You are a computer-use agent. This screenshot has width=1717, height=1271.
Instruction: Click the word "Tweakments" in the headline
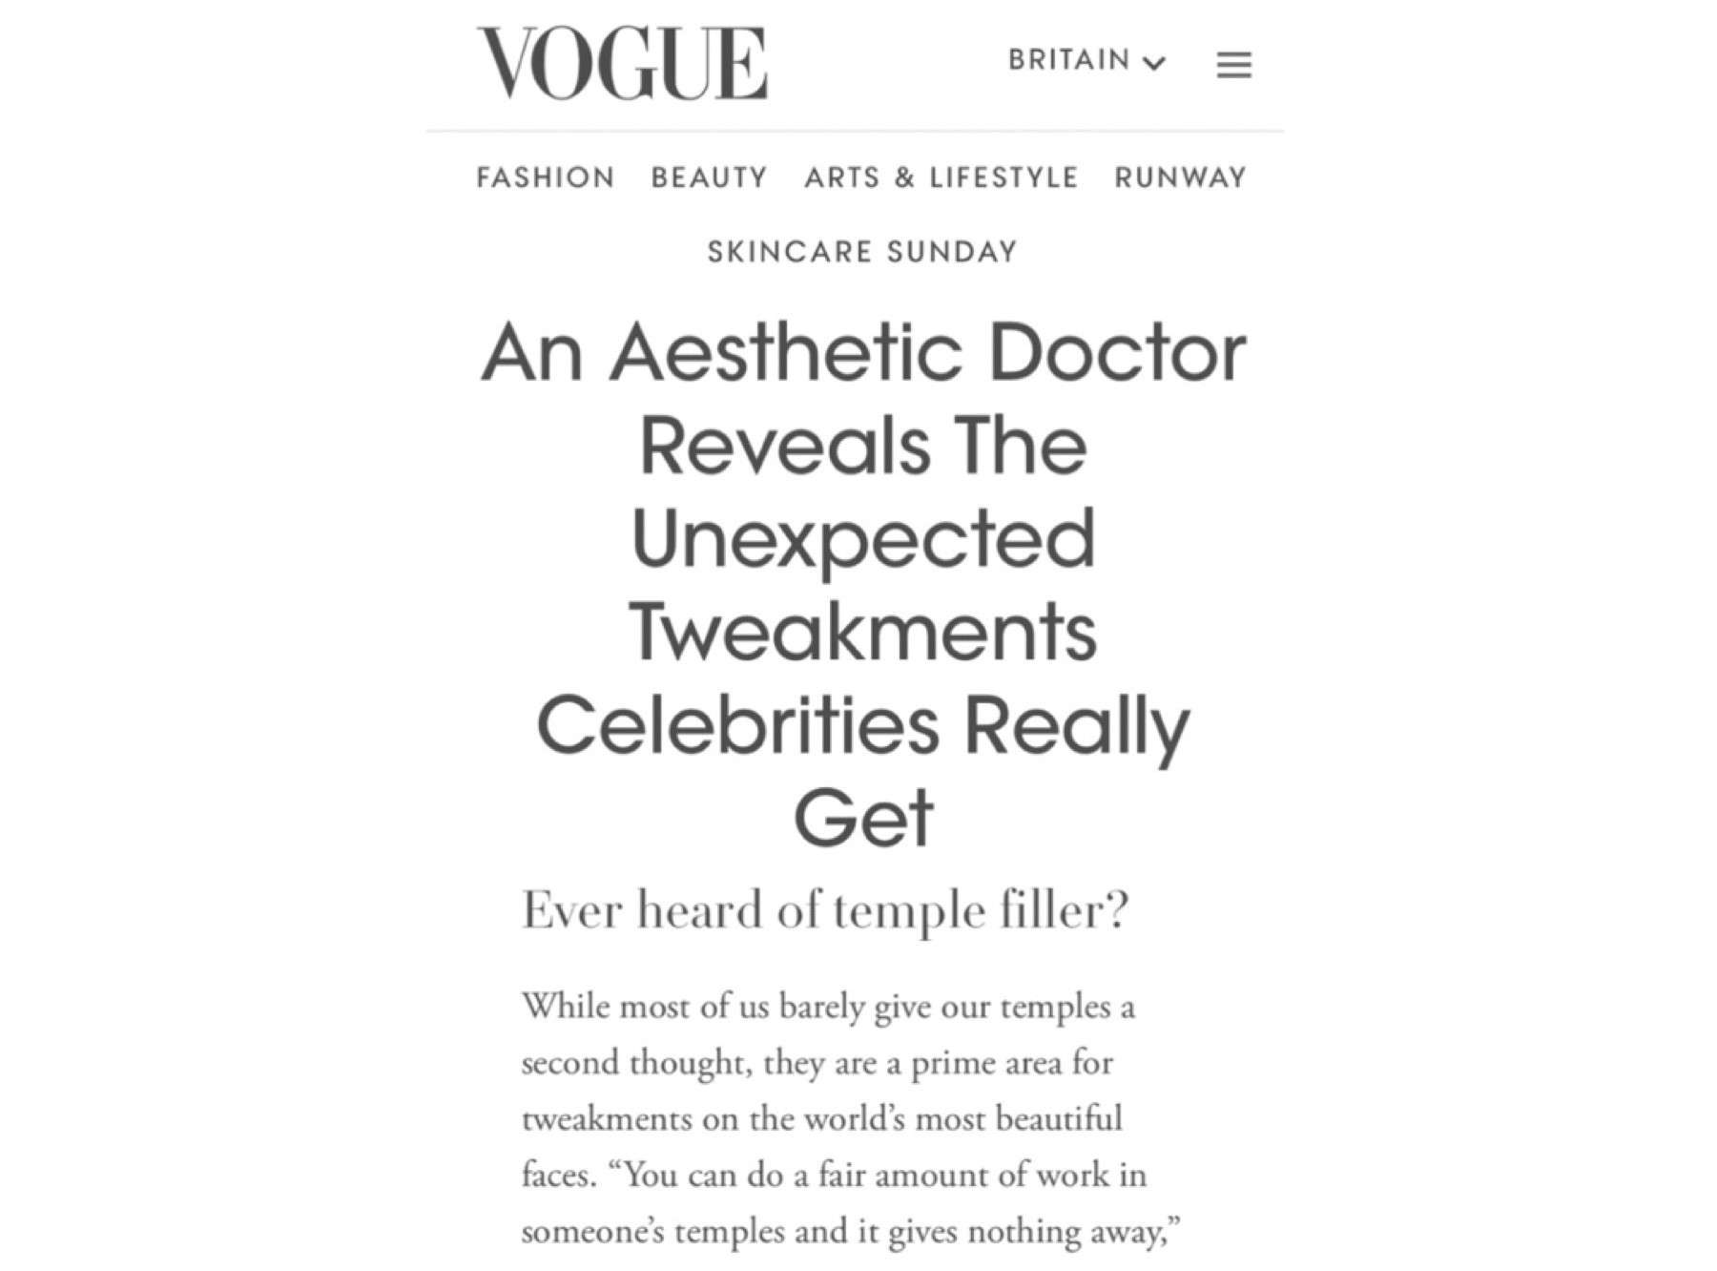(x=862, y=632)
